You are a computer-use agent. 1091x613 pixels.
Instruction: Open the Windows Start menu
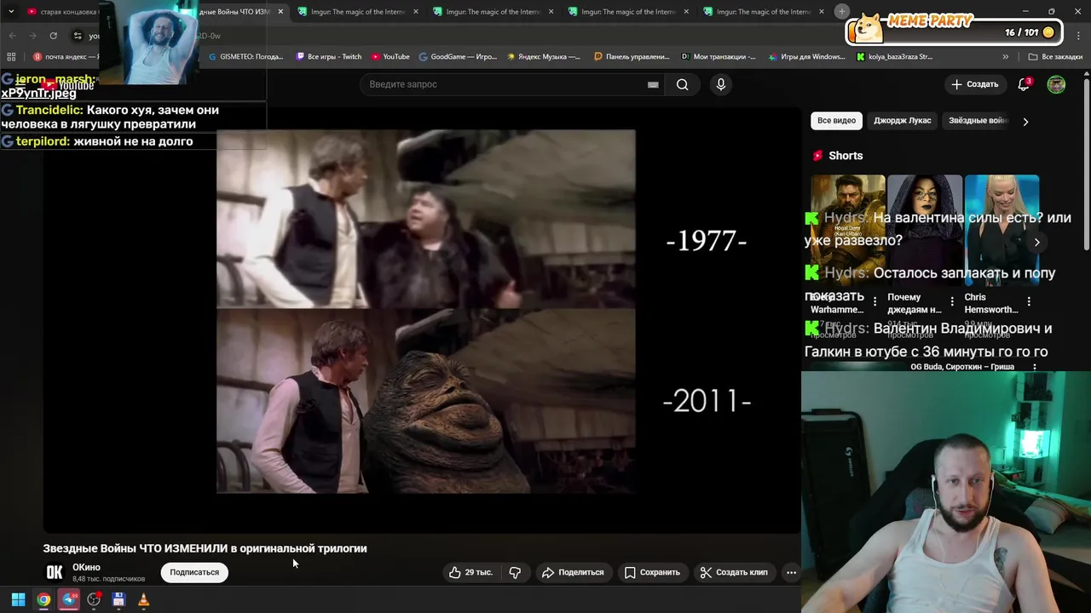coord(18,599)
